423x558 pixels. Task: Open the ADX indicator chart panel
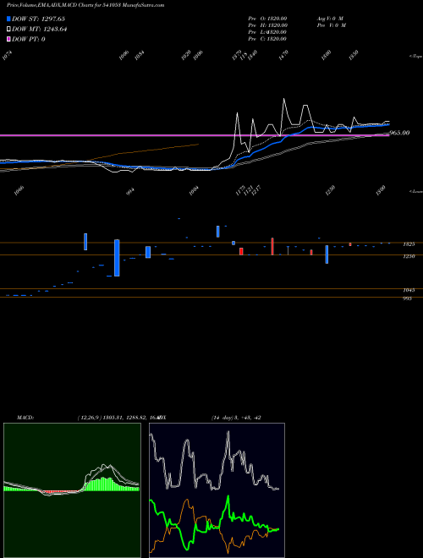point(217,490)
